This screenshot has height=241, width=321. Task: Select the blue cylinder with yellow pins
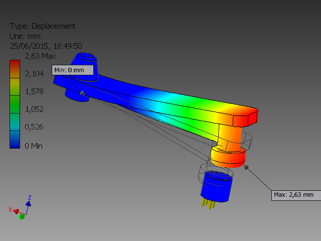click(217, 187)
